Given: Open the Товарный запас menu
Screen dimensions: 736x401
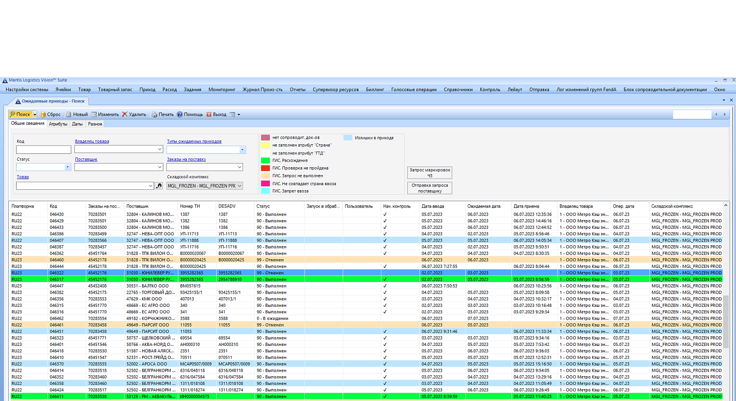Looking at the screenshot, I should [x=115, y=90].
